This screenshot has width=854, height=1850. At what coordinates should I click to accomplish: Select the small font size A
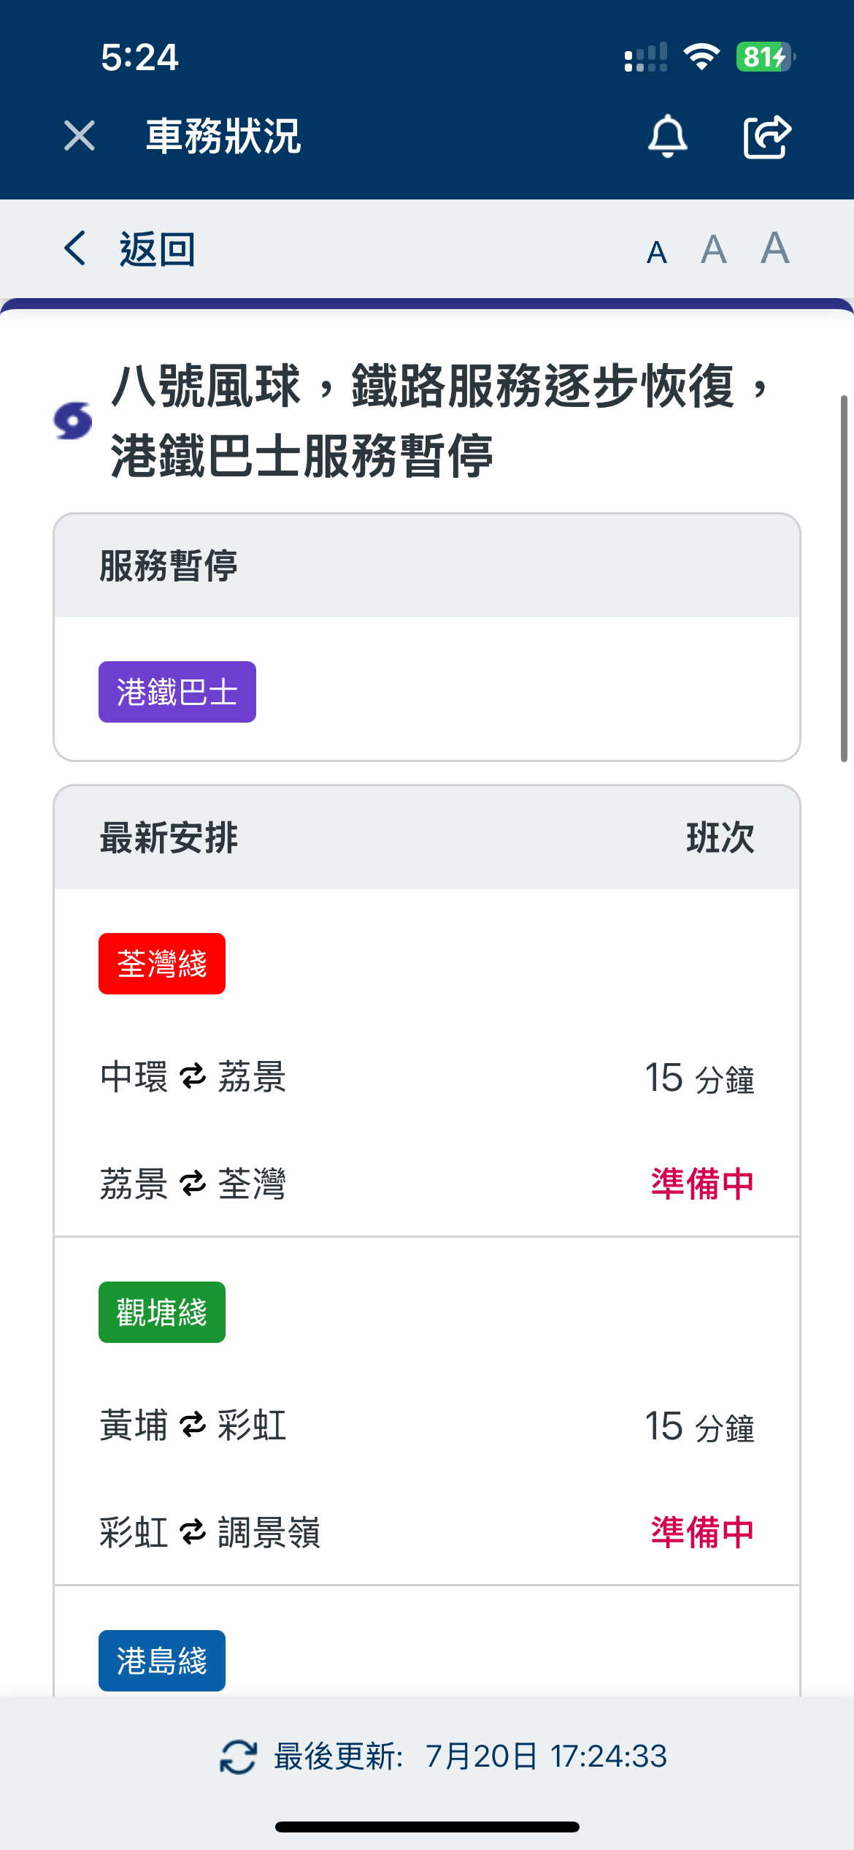tap(656, 253)
